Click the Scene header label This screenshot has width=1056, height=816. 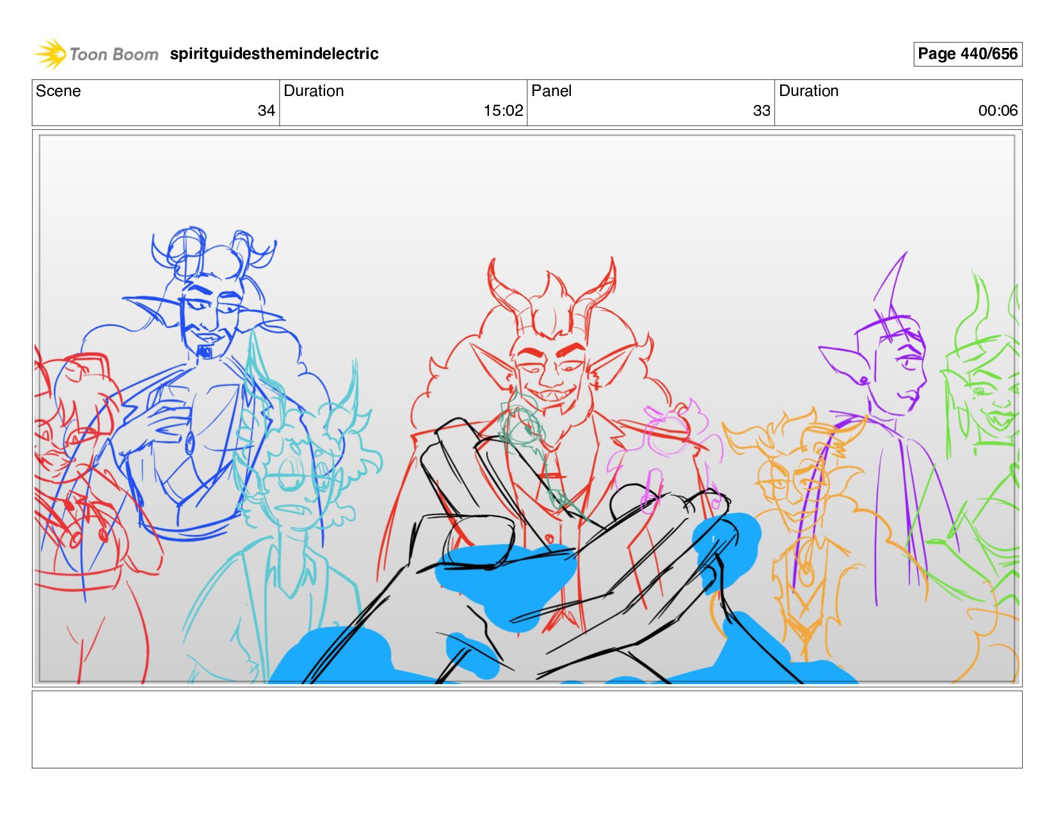[58, 91]
